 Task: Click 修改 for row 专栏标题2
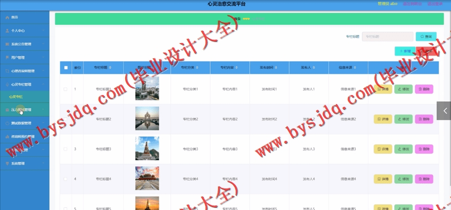coord(403,119)
